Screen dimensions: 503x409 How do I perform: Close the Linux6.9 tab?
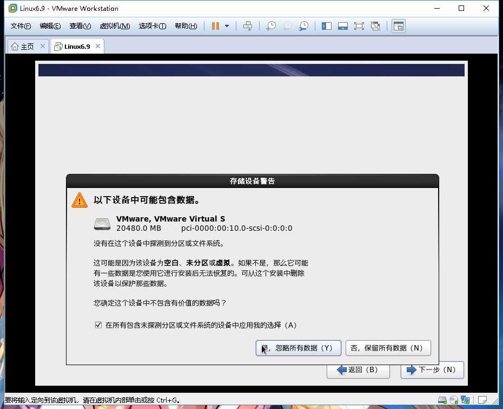point(98,46)
